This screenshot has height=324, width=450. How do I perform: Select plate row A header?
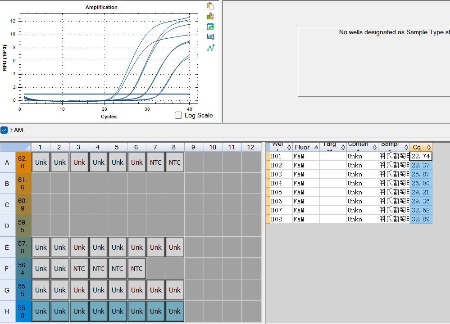pos(8,162)
